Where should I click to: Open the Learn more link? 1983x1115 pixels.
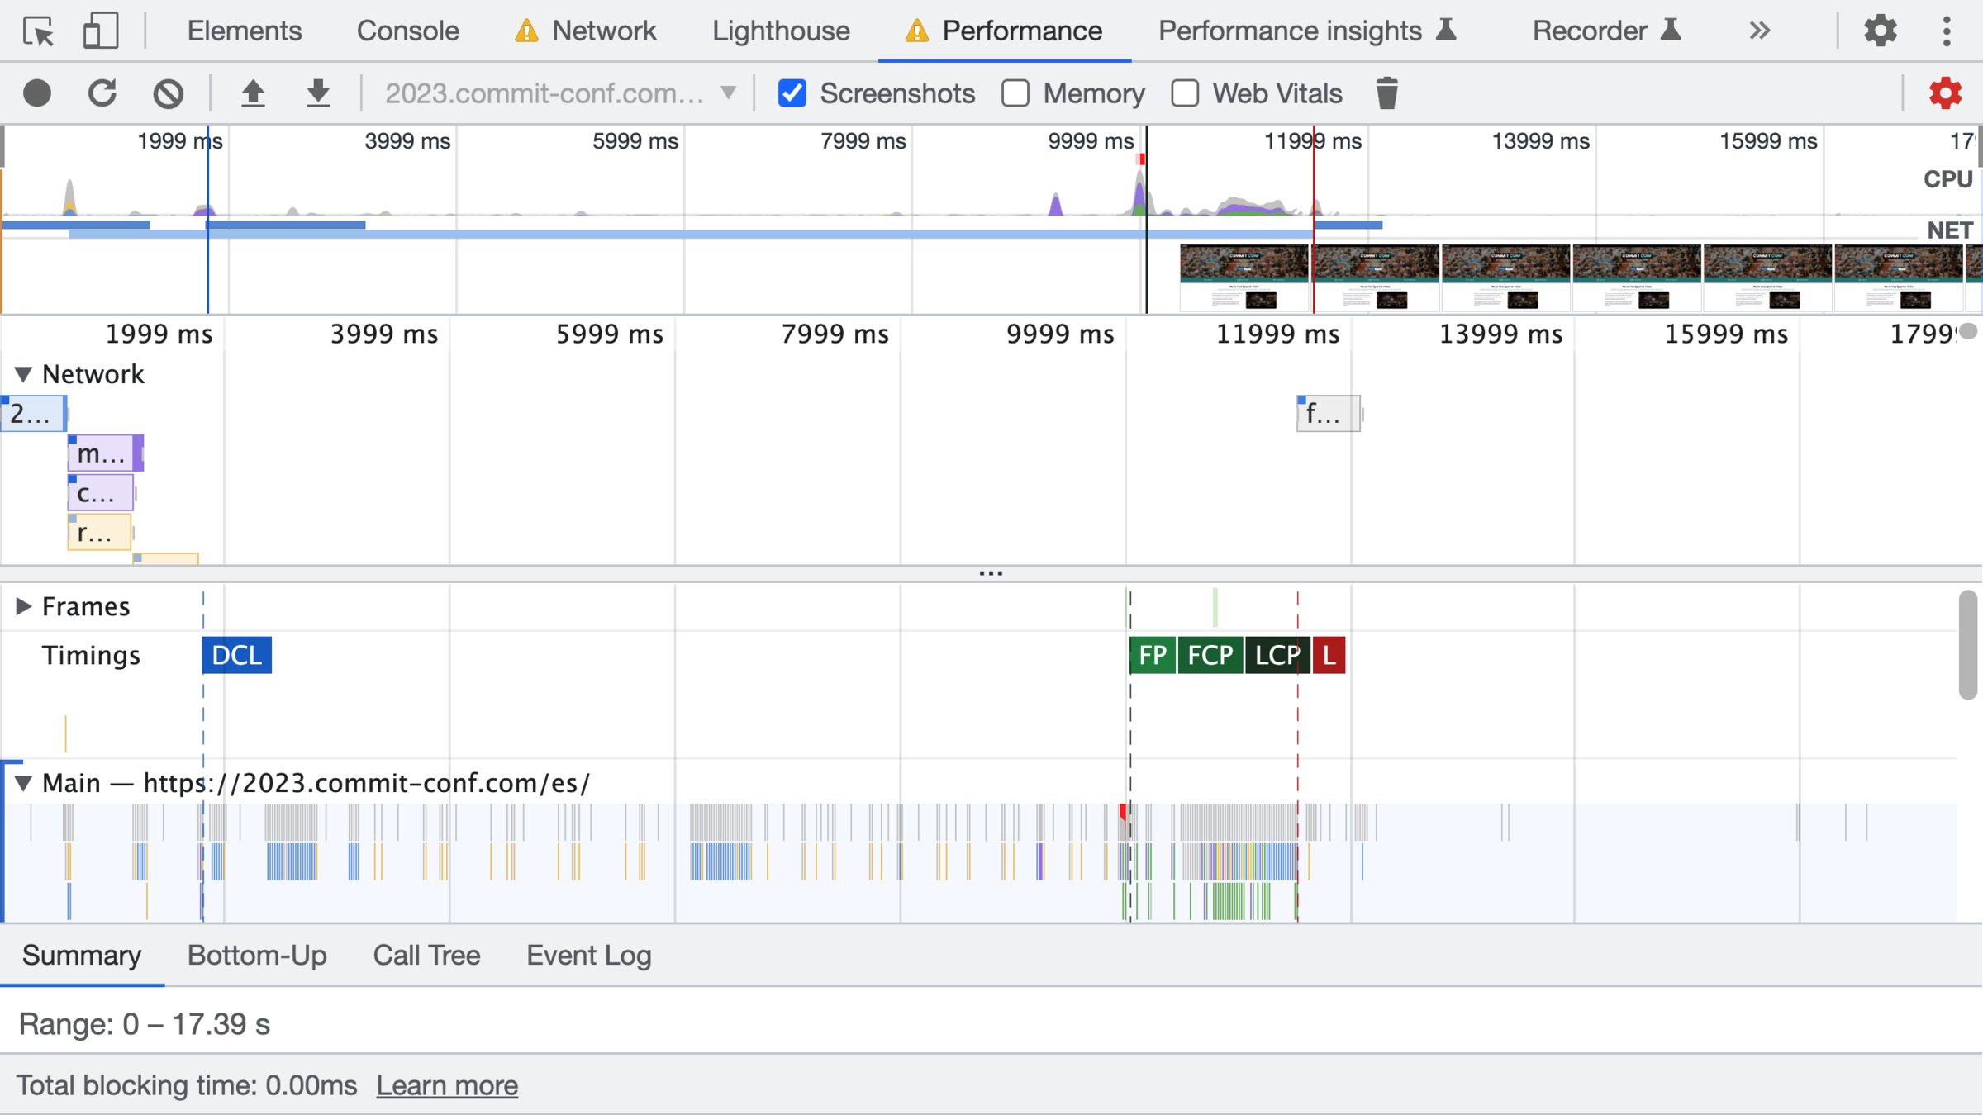point(447,1085)
